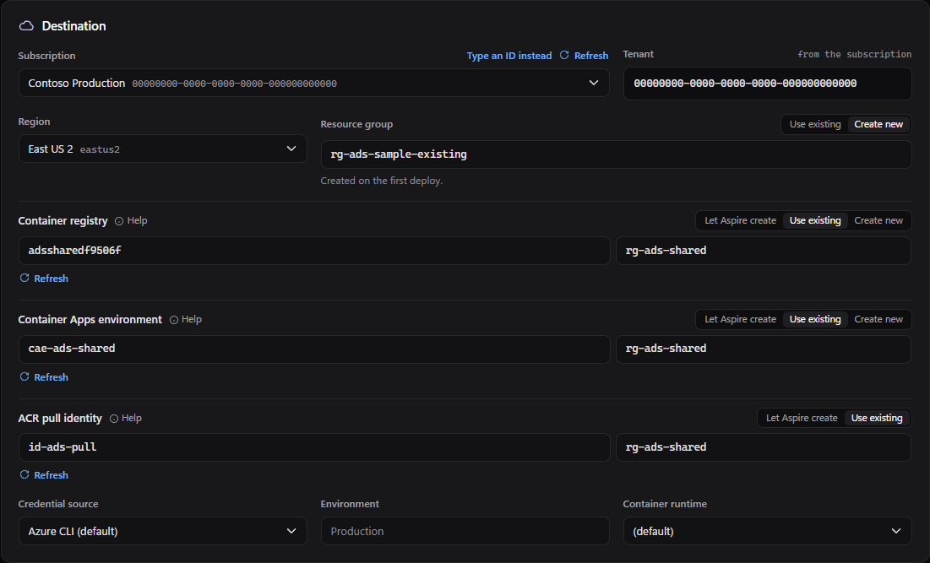Focus the ACR pull identity resource group field
Screen dimensions: 930x563
(764, 447)
